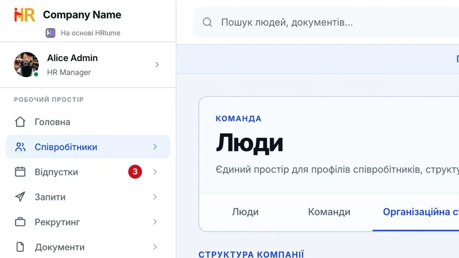Click the СТРУКТУРА КОМПАНІЇ section title
459x258 pixels.
pos(251,254)
